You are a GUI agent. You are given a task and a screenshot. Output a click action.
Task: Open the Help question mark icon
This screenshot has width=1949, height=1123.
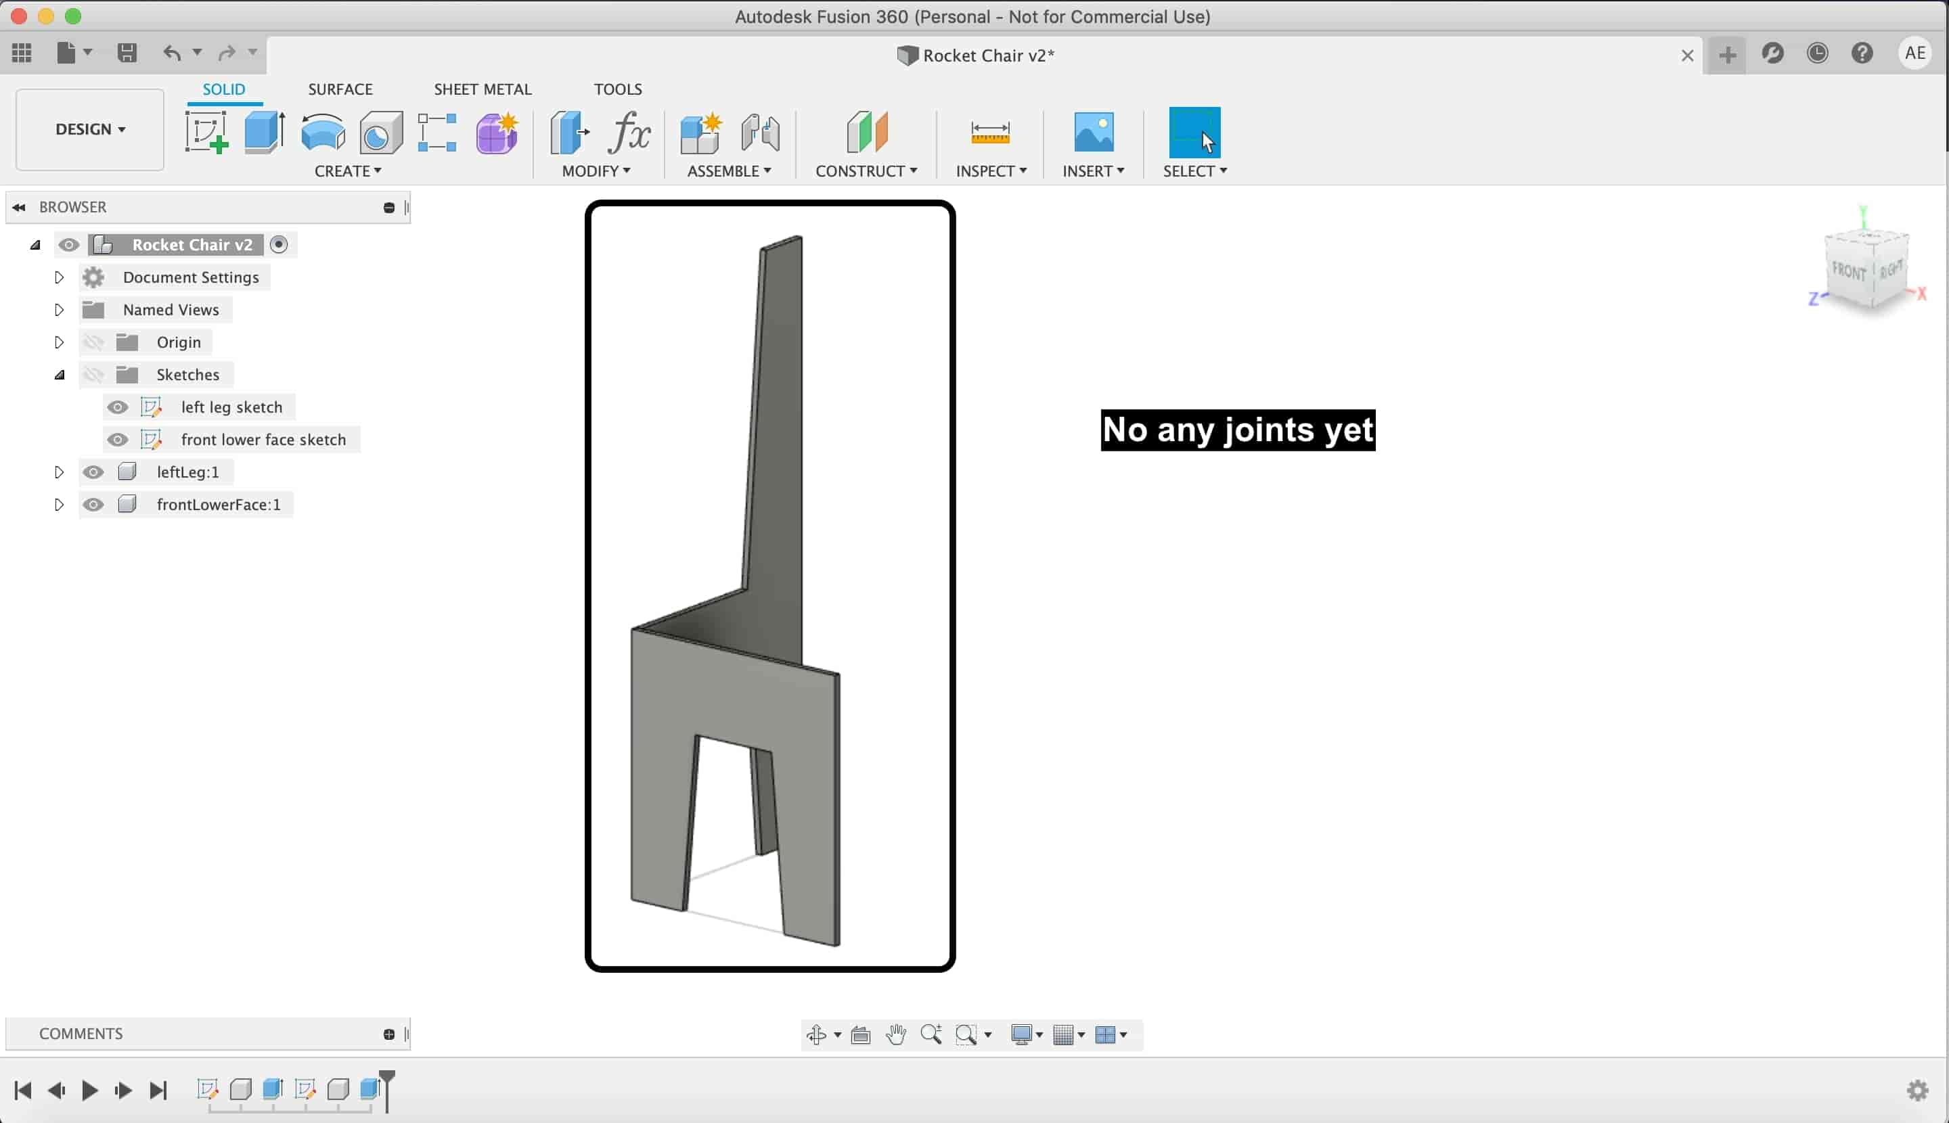(x=1862, y=53)
